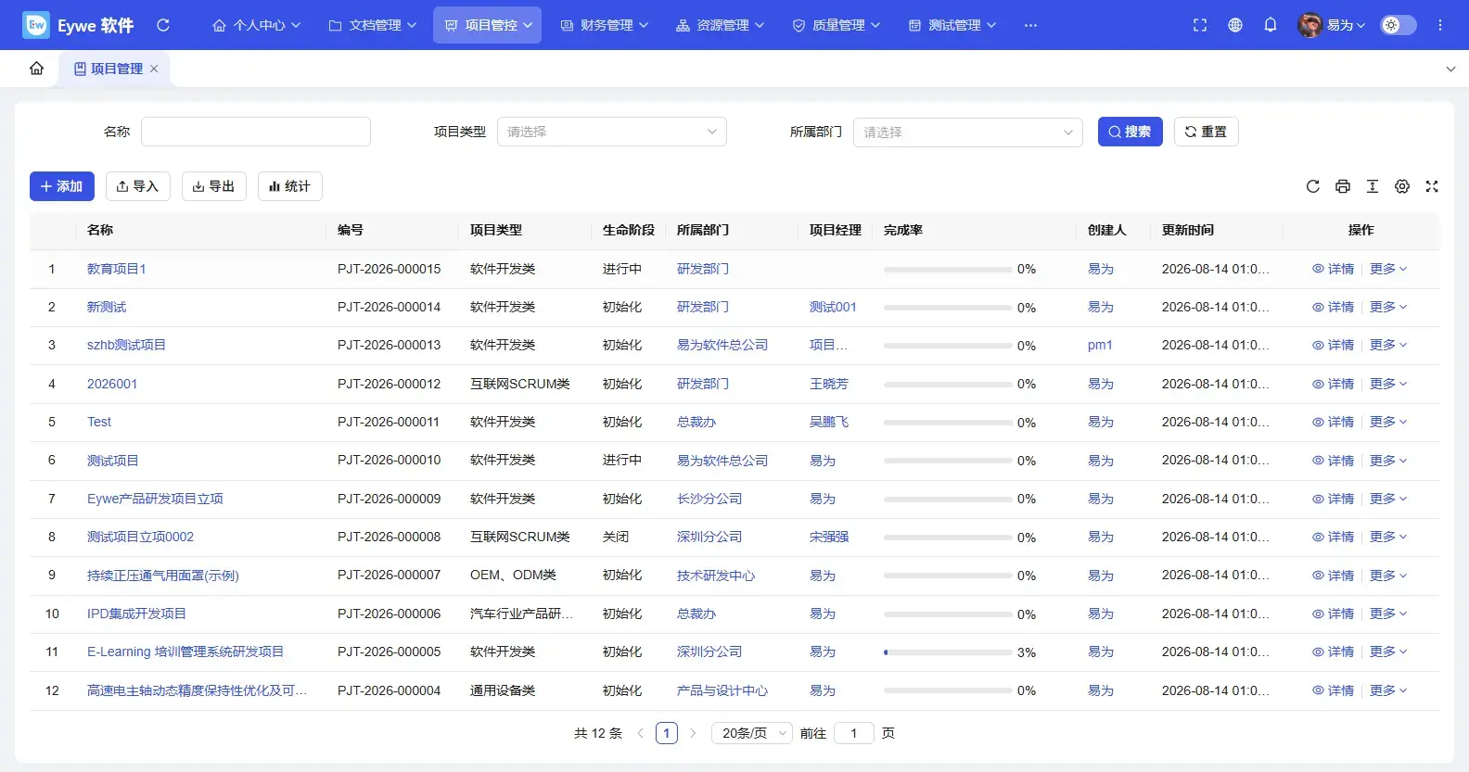Screen dimensions: 1469x772
Task: Expand 更多 for E-Learning row
Action: point(1388,652)
